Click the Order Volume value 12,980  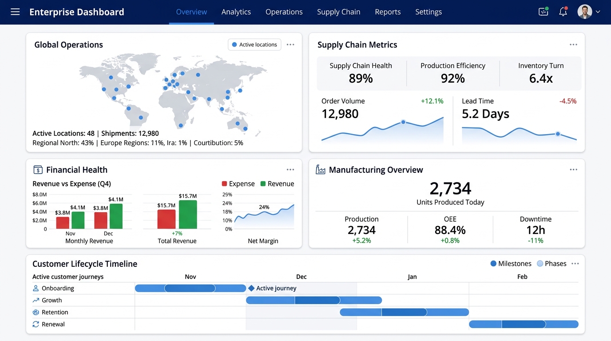pyautogui.click(x=340, y=114)
